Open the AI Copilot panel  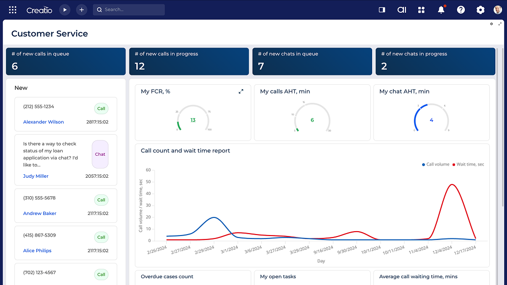[x=402, y=9]
